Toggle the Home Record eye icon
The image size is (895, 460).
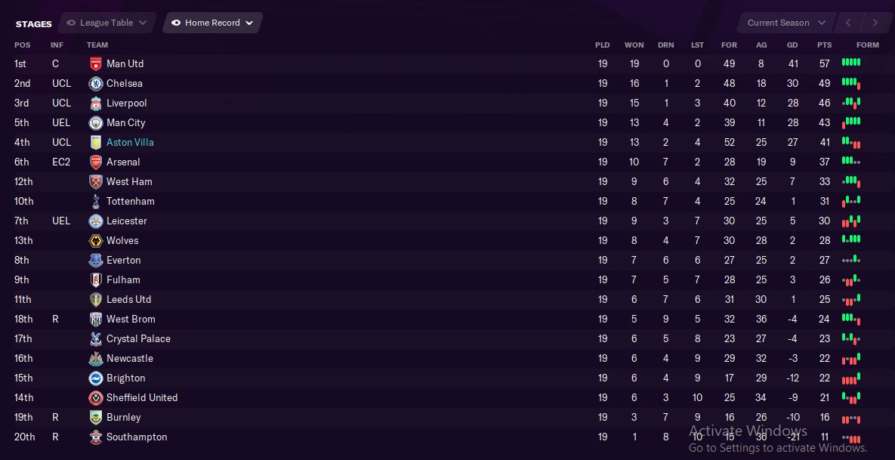[x=176, y=23]
